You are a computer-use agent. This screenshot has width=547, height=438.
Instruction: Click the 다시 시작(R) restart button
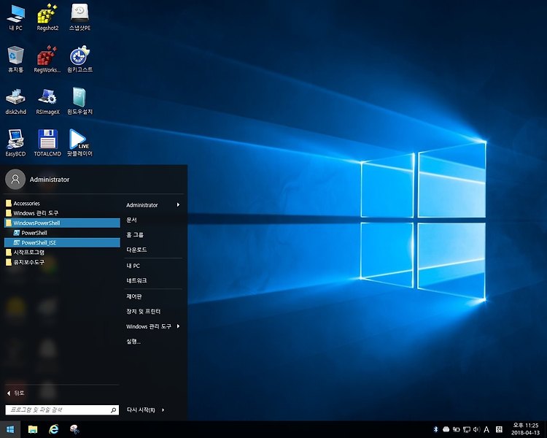point(141,410)
